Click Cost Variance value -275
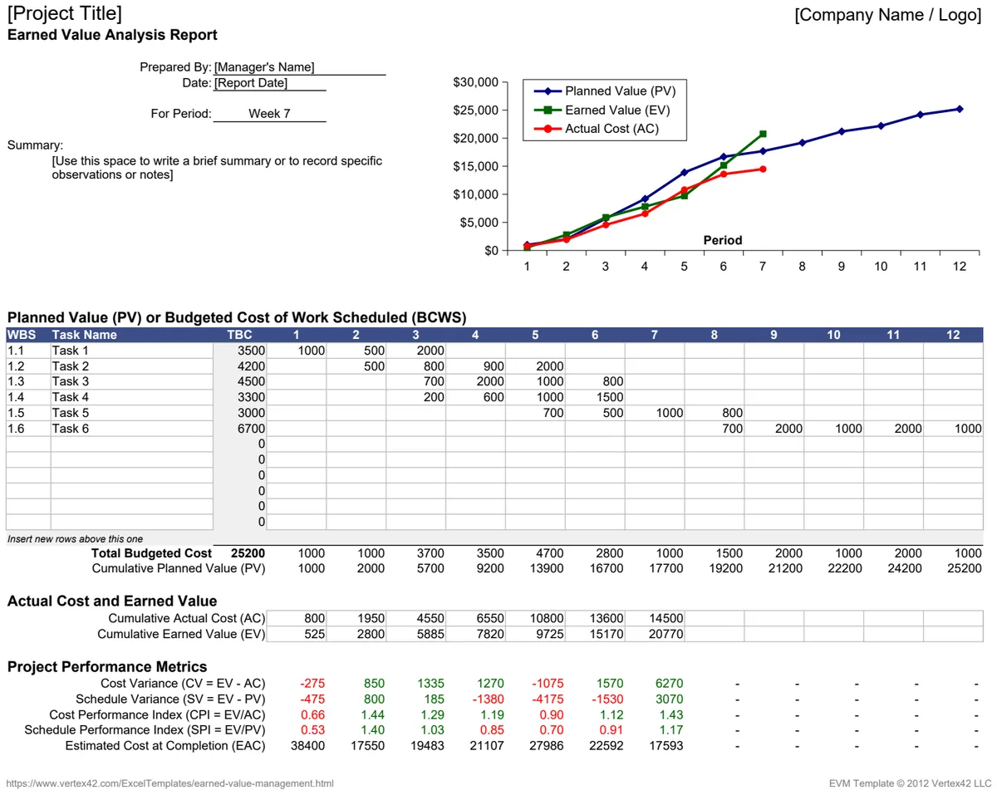This screenshot has width=997, height=795. click(x=312, y=684)
